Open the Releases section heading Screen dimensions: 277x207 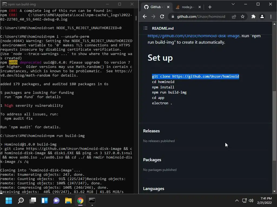[151, 131]
